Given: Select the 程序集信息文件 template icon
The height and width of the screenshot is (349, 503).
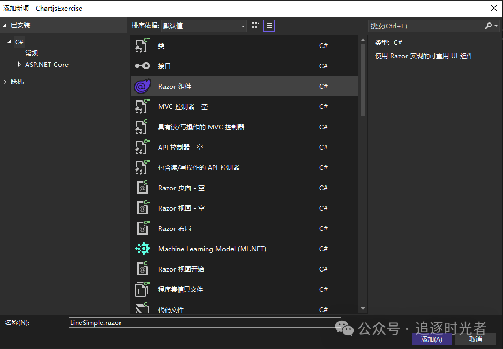Looking at the screenshot, I should pyautogui.click(x=142, y=289).
